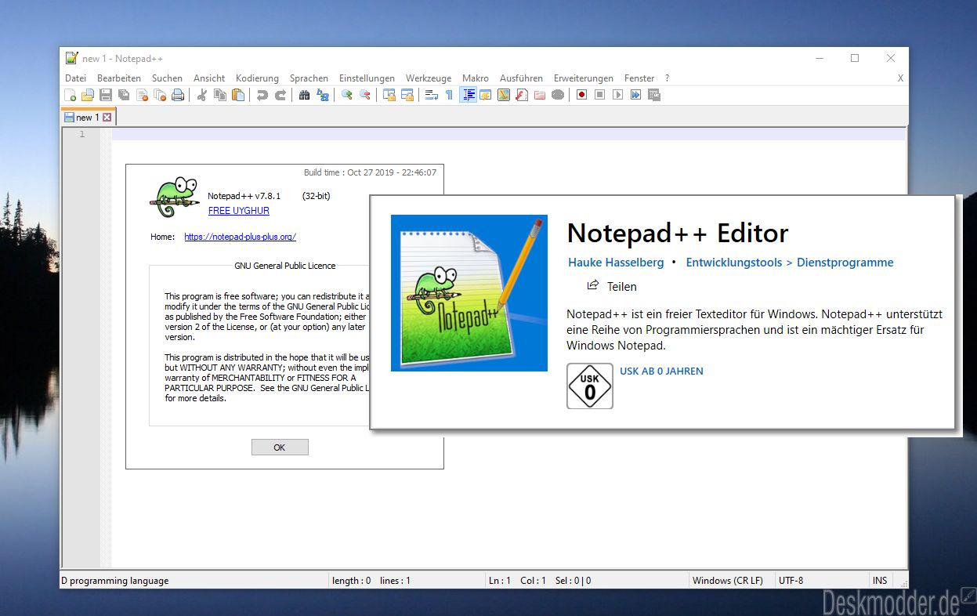Click the Save floppy disk icon
This screenshot has width=977, height=616.
pyautogui.click(x=106, y=95)
